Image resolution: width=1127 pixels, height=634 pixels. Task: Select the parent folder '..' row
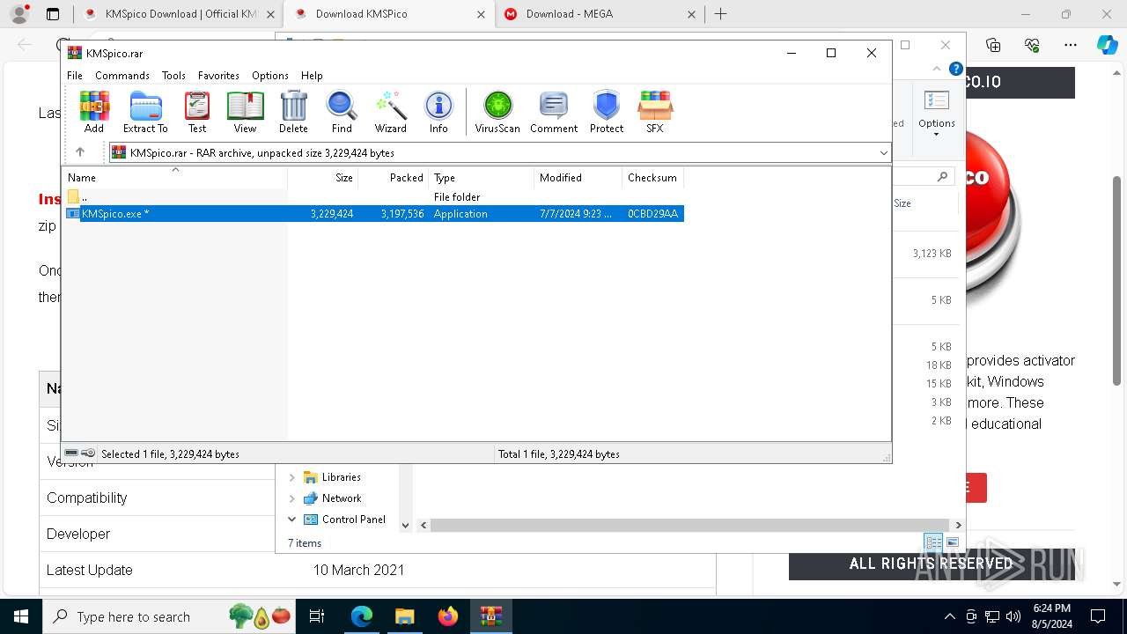click(374, 197)
